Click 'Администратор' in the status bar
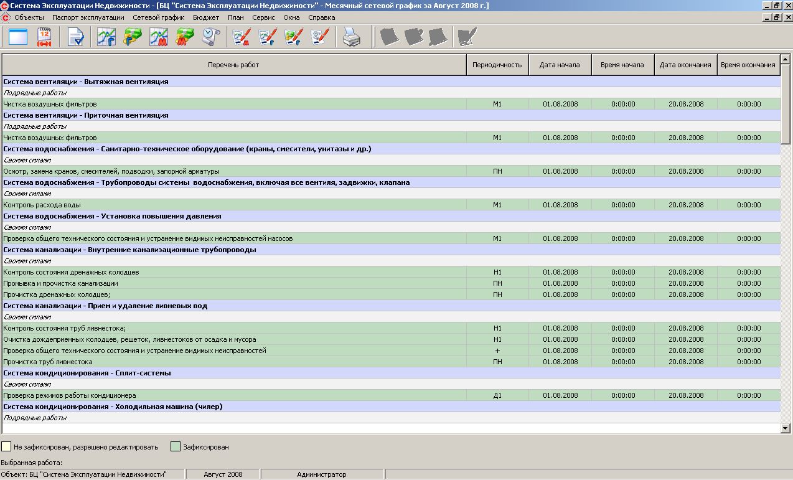This screenshot has width=793, height=480. pos(322,474)
